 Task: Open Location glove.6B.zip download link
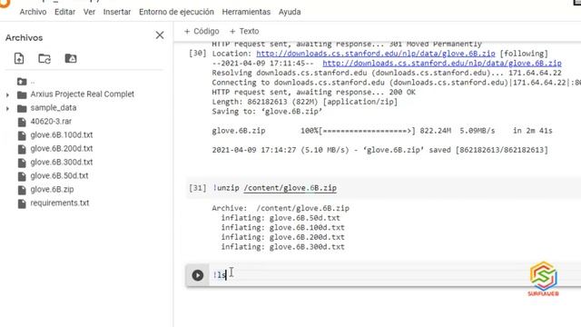[x=376, y=54]
